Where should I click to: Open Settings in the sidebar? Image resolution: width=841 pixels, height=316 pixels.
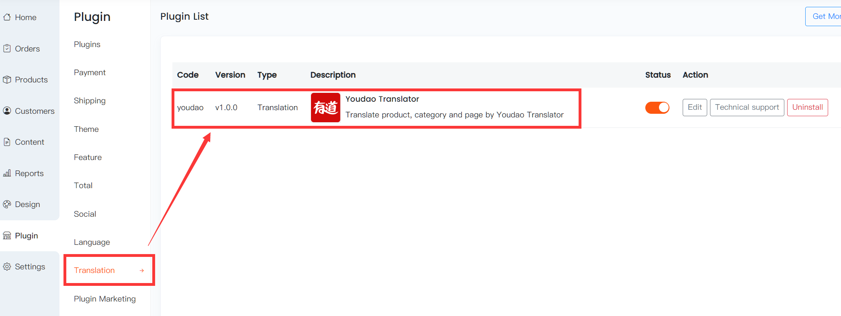tap(30, 267)
